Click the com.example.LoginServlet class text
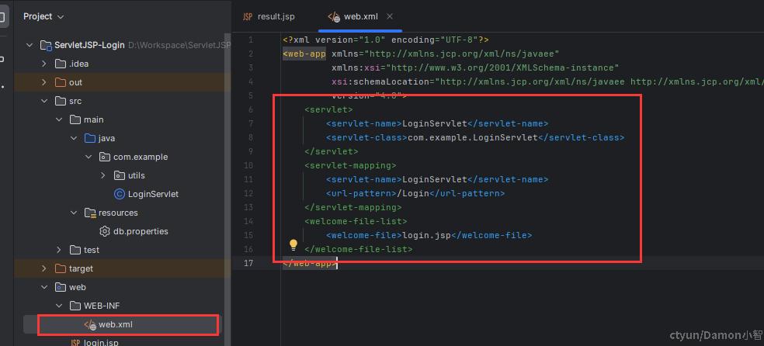The image size is (764, 346). 473,138
